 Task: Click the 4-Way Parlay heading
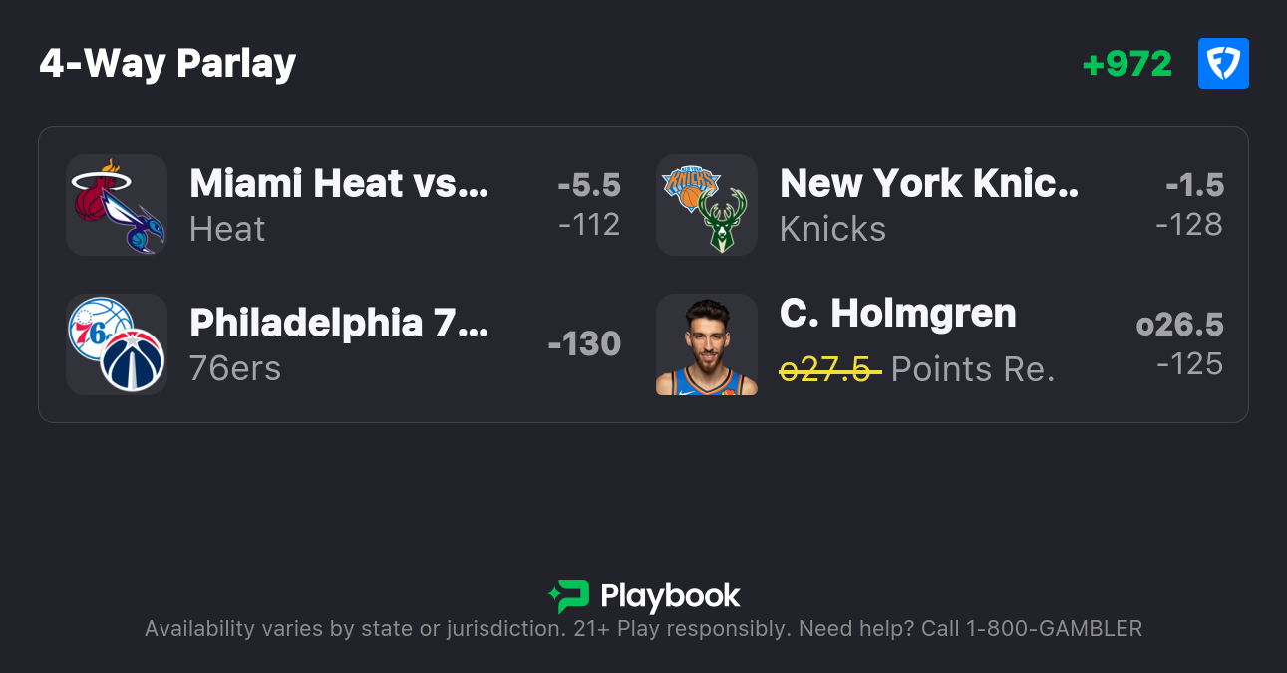tap(167, 64)
